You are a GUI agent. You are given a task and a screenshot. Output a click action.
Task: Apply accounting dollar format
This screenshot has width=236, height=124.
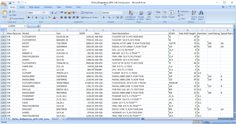click(104, 17)
